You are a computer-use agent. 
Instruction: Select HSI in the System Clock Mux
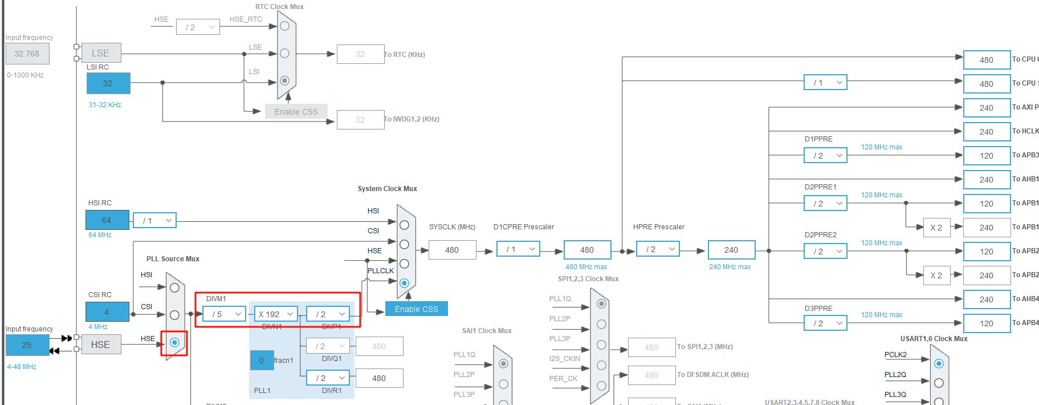404,225
